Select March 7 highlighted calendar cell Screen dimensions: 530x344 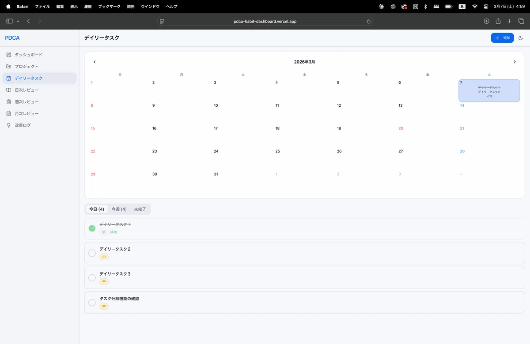(489, 90)
